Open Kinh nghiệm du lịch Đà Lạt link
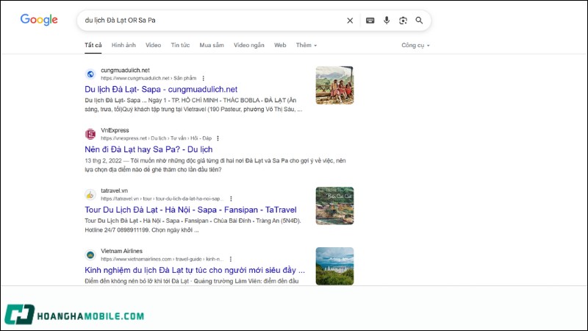The height and width of the screenshot is (331, 588). click(195, 270)
